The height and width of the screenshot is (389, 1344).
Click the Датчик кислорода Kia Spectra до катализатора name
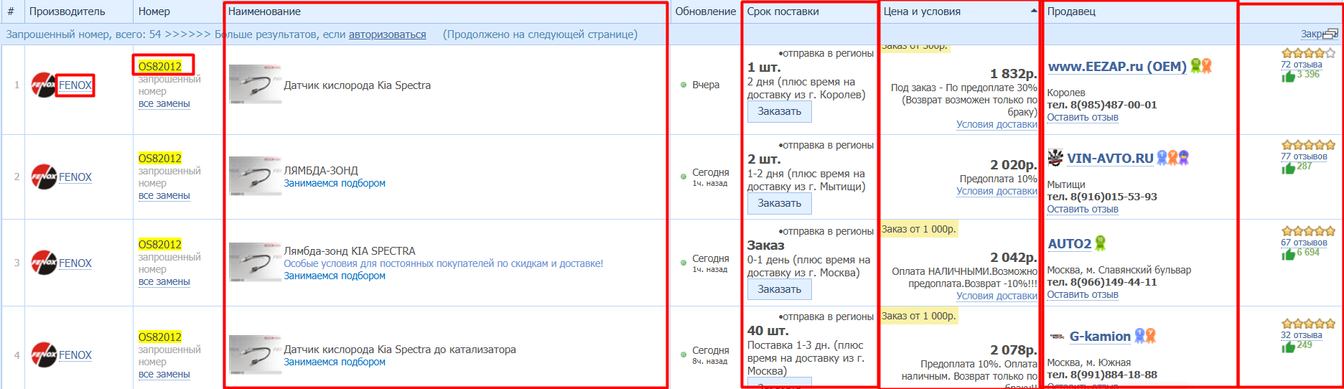point(400,350)
